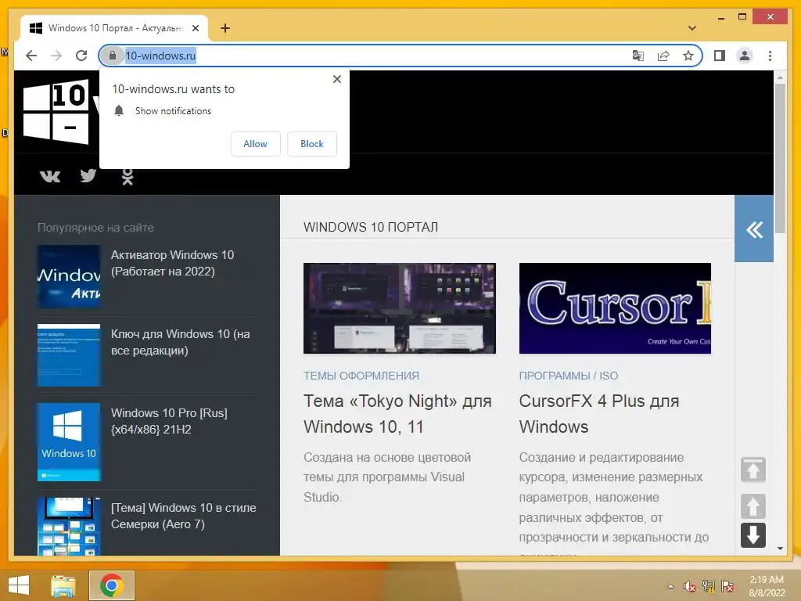Open ТЕМЫ ОФОРМЛЕНИЯ category link
Image resolution: width=801 pixels, height=601 pixels.
361,376
